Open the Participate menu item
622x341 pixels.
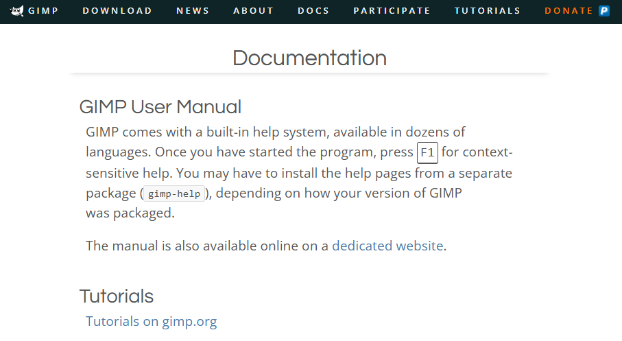(x=392, y=11)
